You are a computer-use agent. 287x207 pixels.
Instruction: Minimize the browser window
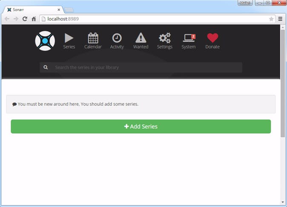pyautogui.click(x=260, y=3)
